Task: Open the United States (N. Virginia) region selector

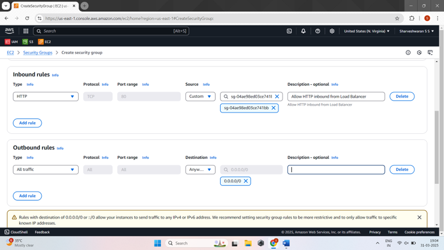Action: pyautogui.click(x=366, y=31)
